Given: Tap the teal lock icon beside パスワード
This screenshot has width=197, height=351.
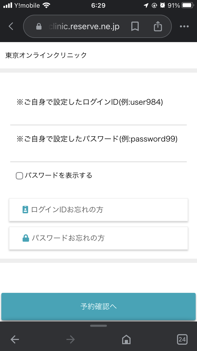Looking at the screenshot, I should [26, 238].
